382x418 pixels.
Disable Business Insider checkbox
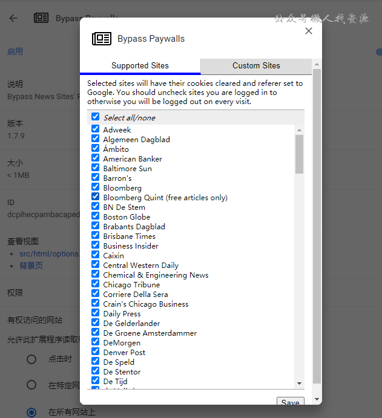pos(95,245)
